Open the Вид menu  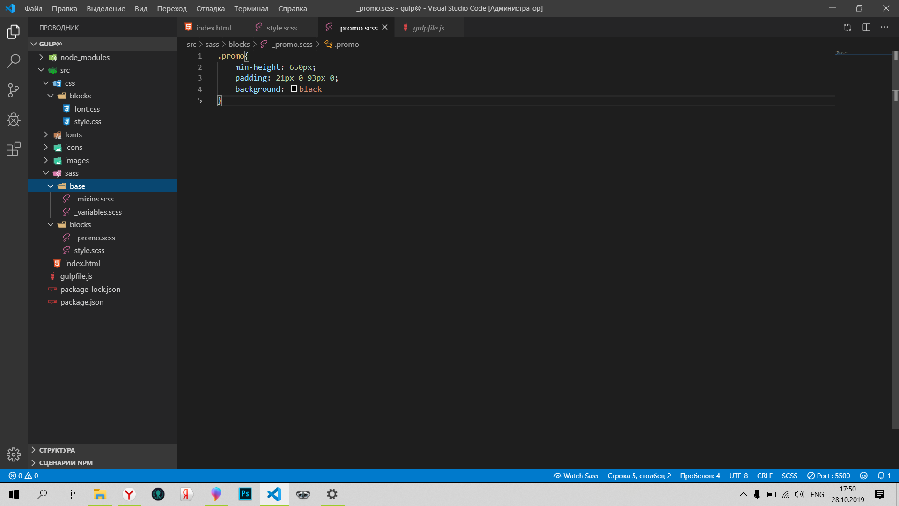(141, 8)
